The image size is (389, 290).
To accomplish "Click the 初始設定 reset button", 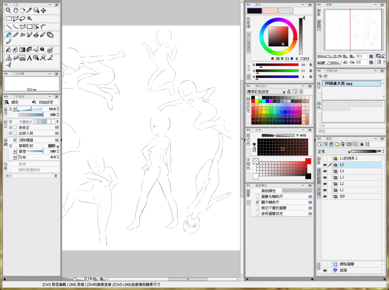I will pyautogui.click(x=43, y=102).
